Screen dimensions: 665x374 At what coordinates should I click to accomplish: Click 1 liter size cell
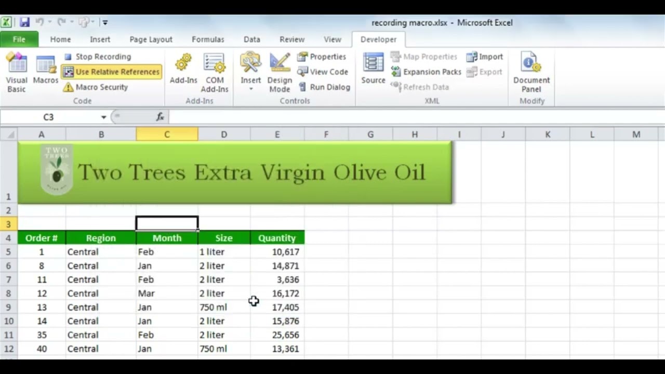pos(224,252)
